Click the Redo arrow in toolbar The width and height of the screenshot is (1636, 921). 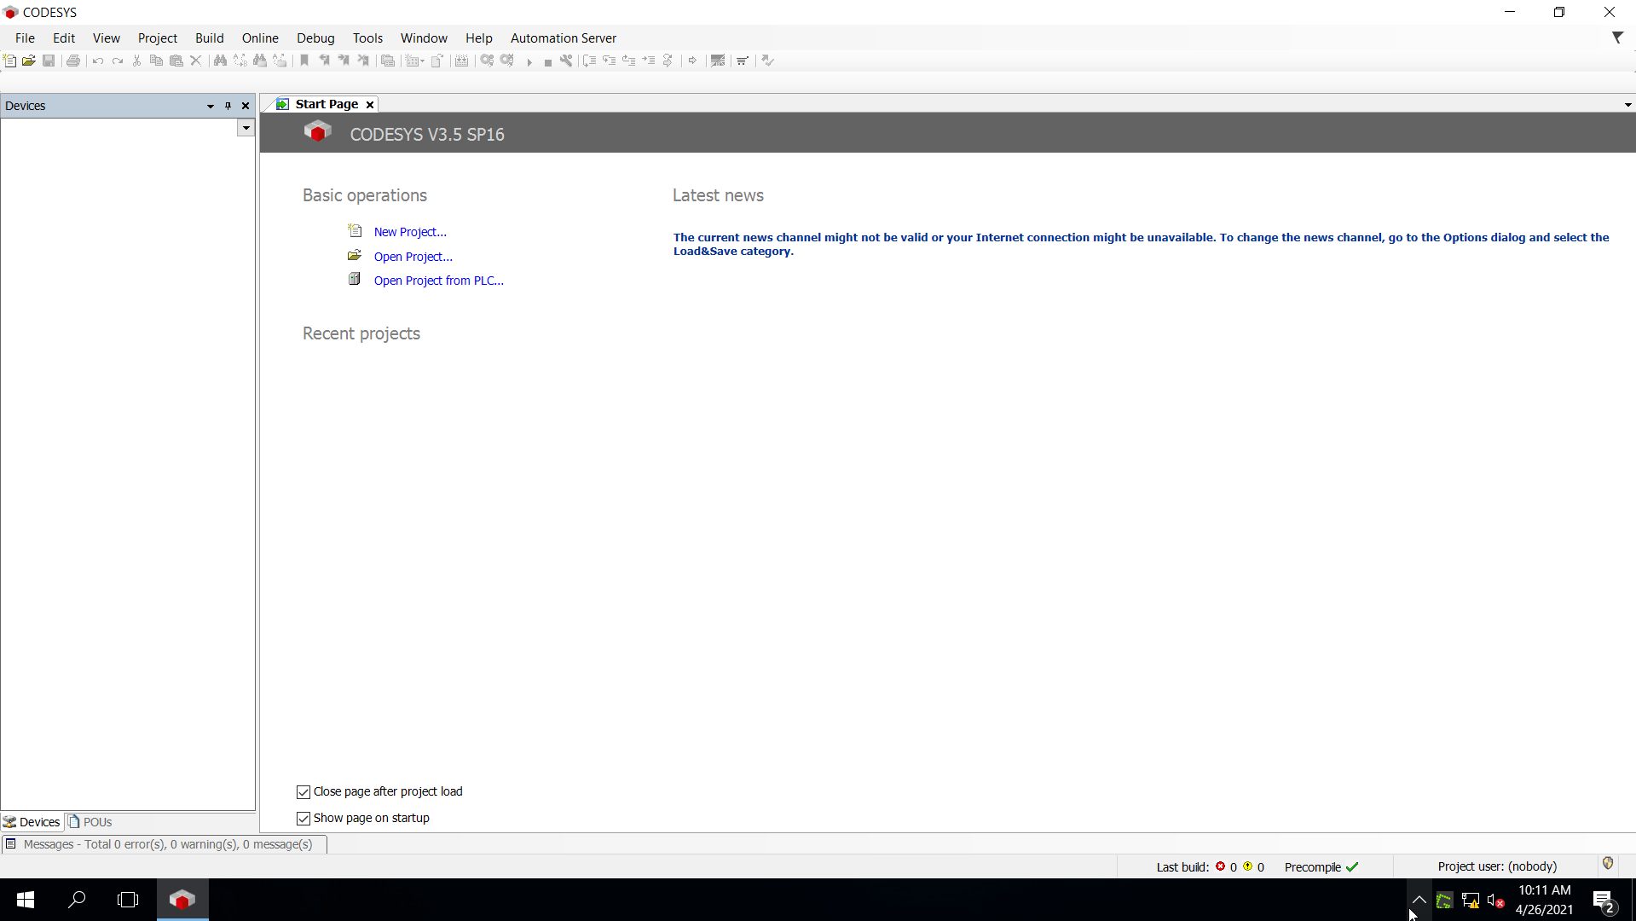pyautogui.click(x=118, y=61)
